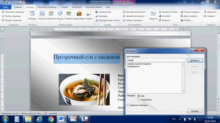Screen dimensions: 220x123
Task: Click the page number status Страница 3 из 12
Action: click(x=10, y=113)
